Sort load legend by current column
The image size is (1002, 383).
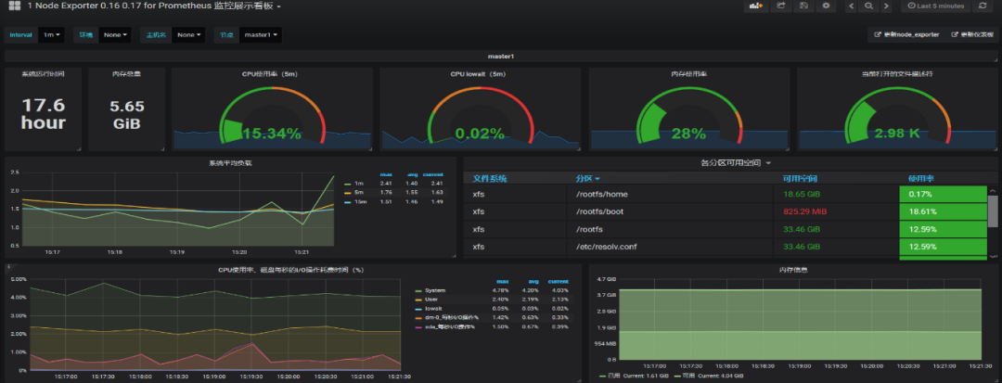[432, 174]
